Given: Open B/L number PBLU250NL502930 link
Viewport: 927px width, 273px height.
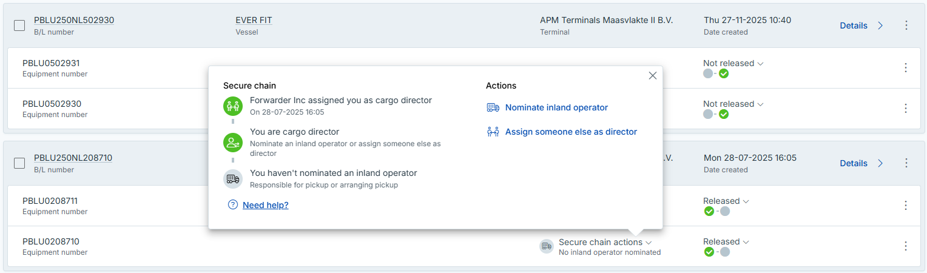Looking at the screenshot, I should pyautogui.click(x=74, y=20).
